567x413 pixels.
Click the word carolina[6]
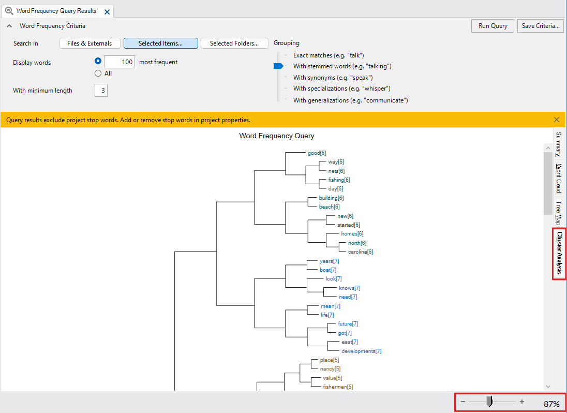click(x=361, y=252)
